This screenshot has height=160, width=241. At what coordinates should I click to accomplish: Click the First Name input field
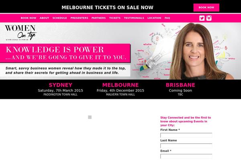(x=186, y=135)
